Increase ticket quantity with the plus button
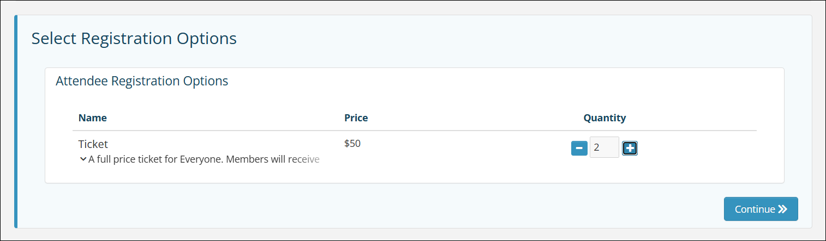Image resolution: width=826 pixels, height=241 pixels. (x=630, y=148)
